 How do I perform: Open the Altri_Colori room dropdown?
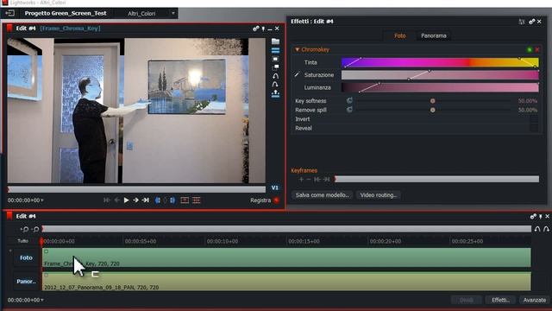click(x=173, y=14)
